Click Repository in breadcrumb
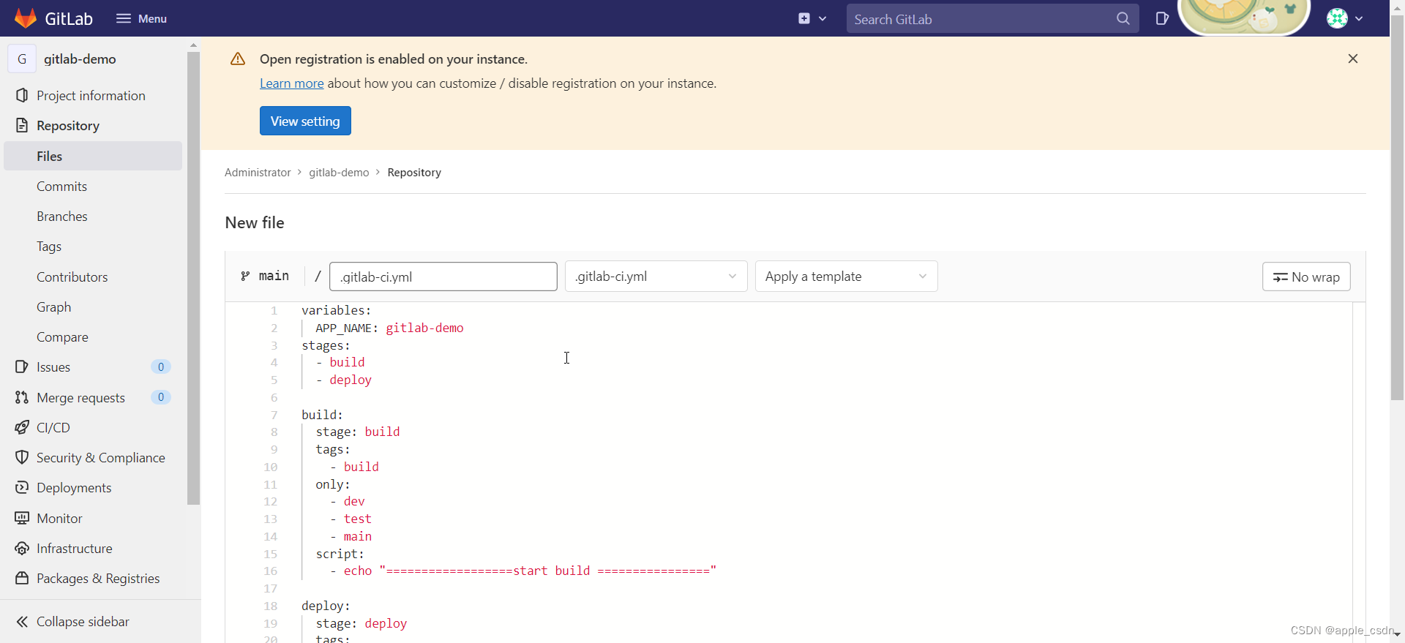This screenshot has height=643, width=1405. [x=414, y=173]
